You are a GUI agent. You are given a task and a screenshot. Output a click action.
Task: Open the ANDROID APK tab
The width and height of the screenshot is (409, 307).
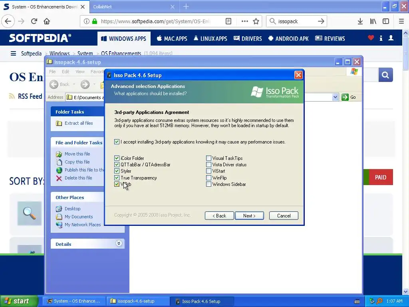coord(288,39)
